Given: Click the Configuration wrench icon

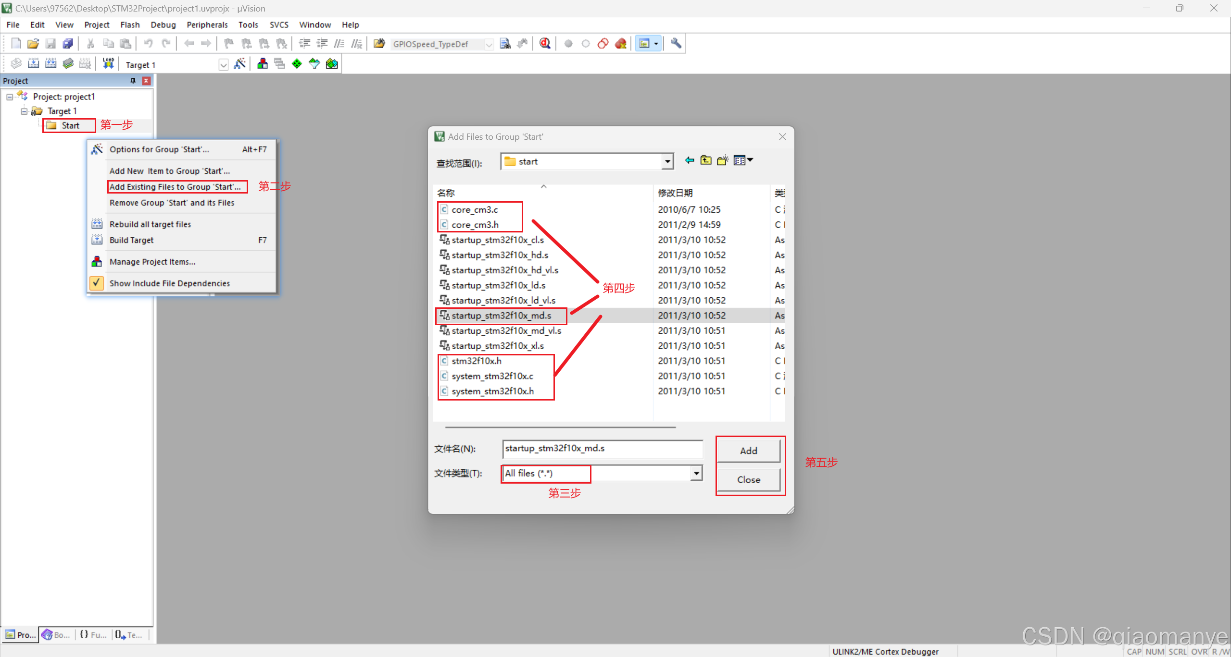Looking at the screenshot, I should point(676,44).
